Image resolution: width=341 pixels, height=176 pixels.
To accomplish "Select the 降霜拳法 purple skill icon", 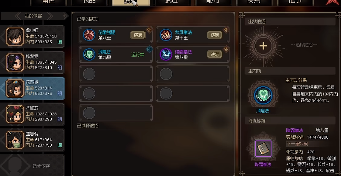I will click(166, 54).
